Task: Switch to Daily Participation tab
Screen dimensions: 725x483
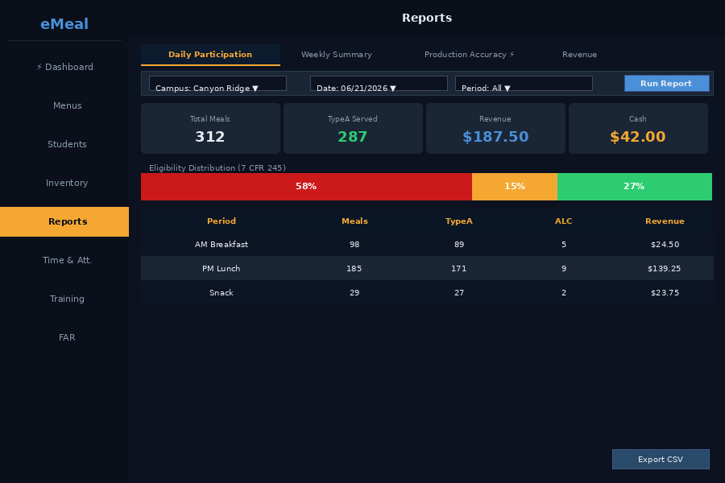Action: [210, 55]
